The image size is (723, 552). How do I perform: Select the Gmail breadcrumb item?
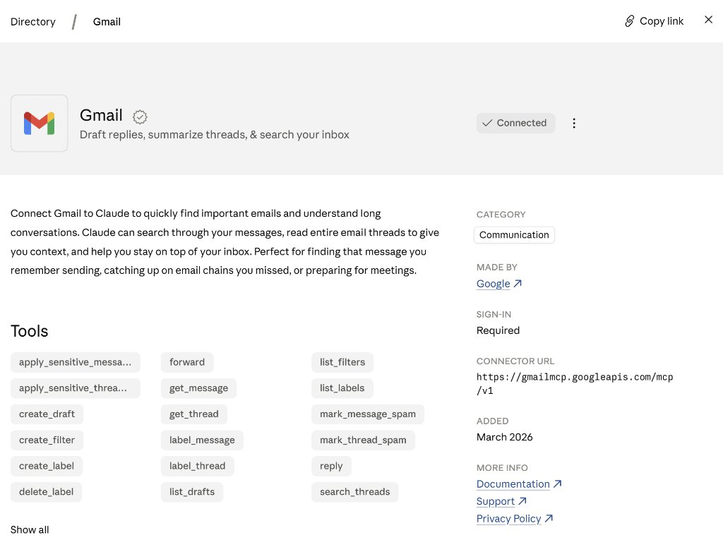107,22
